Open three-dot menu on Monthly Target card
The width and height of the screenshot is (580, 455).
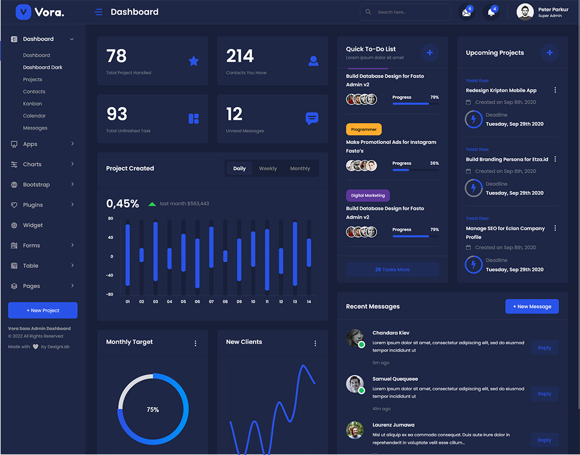tap(195, 343)
